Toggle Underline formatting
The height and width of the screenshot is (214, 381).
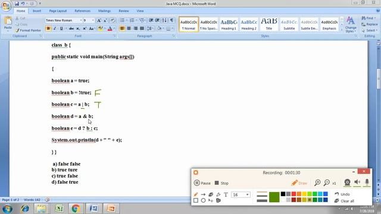tap(61, 29)
